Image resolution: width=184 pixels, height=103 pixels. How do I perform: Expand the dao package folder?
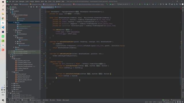pos(16,32)
